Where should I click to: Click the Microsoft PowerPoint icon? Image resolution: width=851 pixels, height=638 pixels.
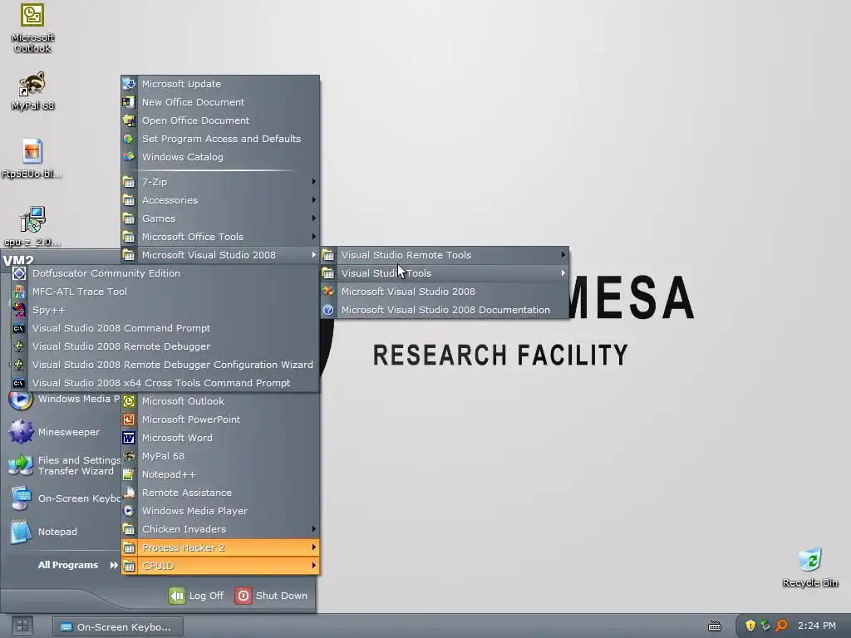click(x=129, y=420)
